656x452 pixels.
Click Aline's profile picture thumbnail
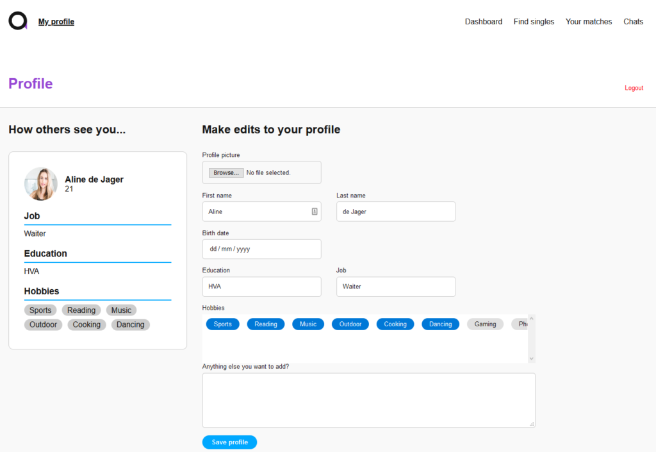click(41, 184)
